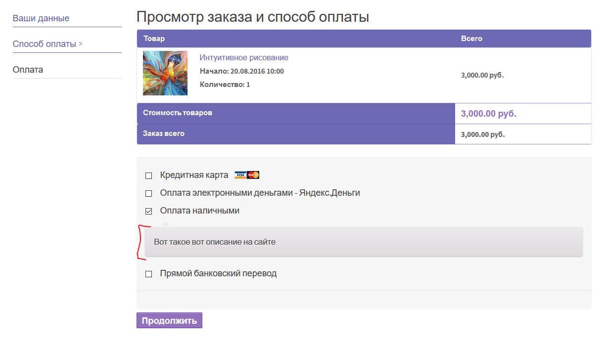Select Способ оплаты step in sidebar
Screen dimensions: 607x346
click(45, 44)
